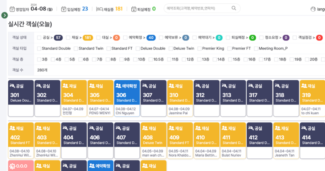Click the guests icon on room 310

[x=172, y=86]
